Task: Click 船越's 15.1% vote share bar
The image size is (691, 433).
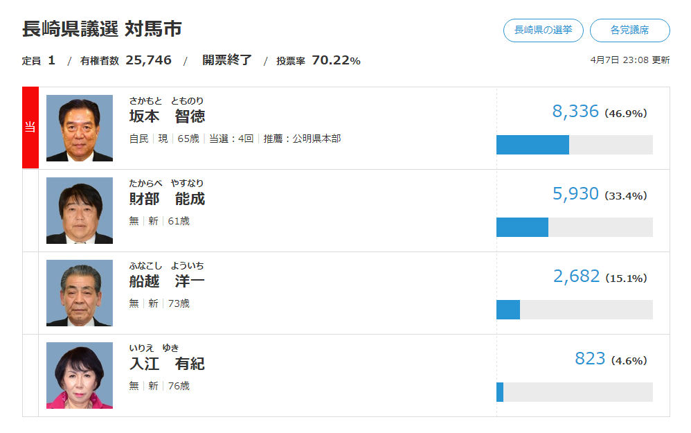Action: pos(508,310)
